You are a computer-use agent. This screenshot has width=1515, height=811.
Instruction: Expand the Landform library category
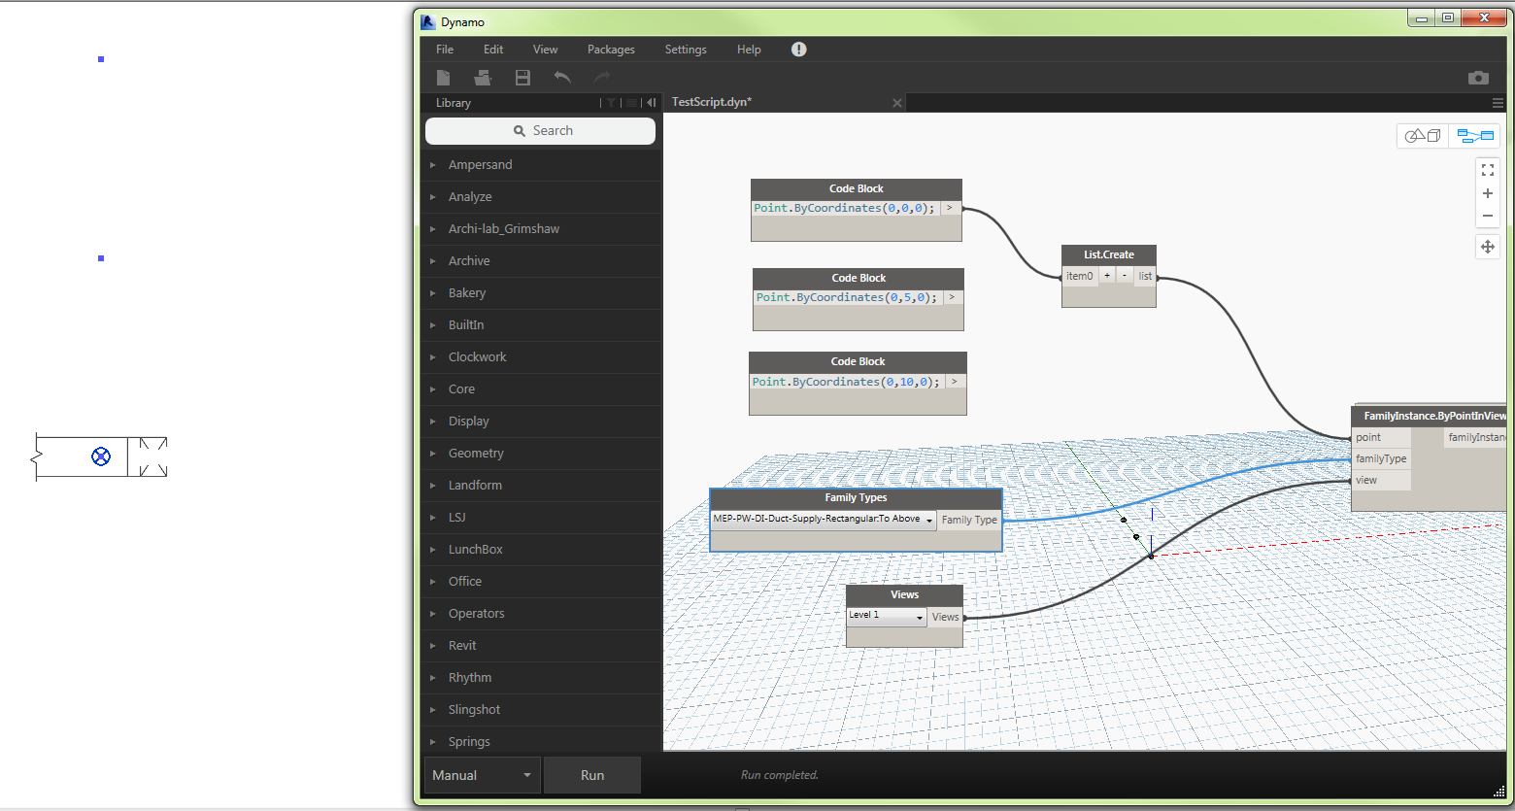pyautogui.click(x=542, y=486)
